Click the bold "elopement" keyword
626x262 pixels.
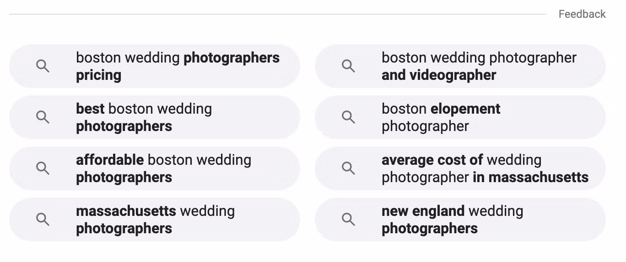point(465,109)
